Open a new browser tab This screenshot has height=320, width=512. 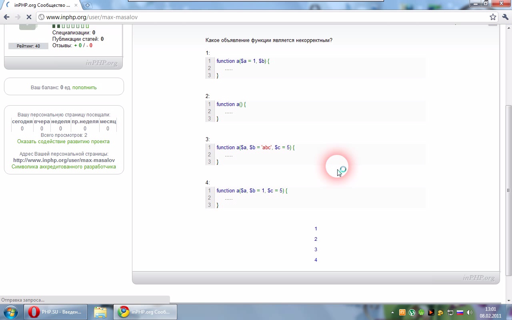[x=88, y=5]
